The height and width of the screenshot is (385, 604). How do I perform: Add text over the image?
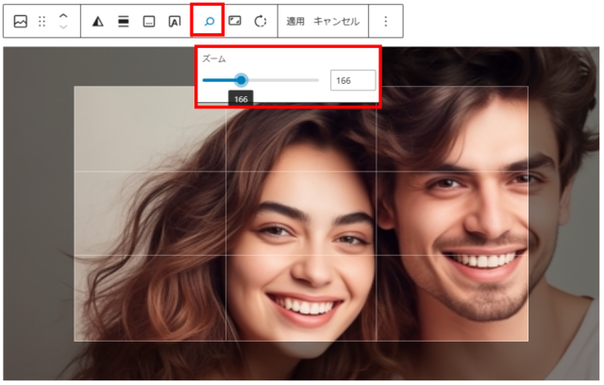point(175,21)
